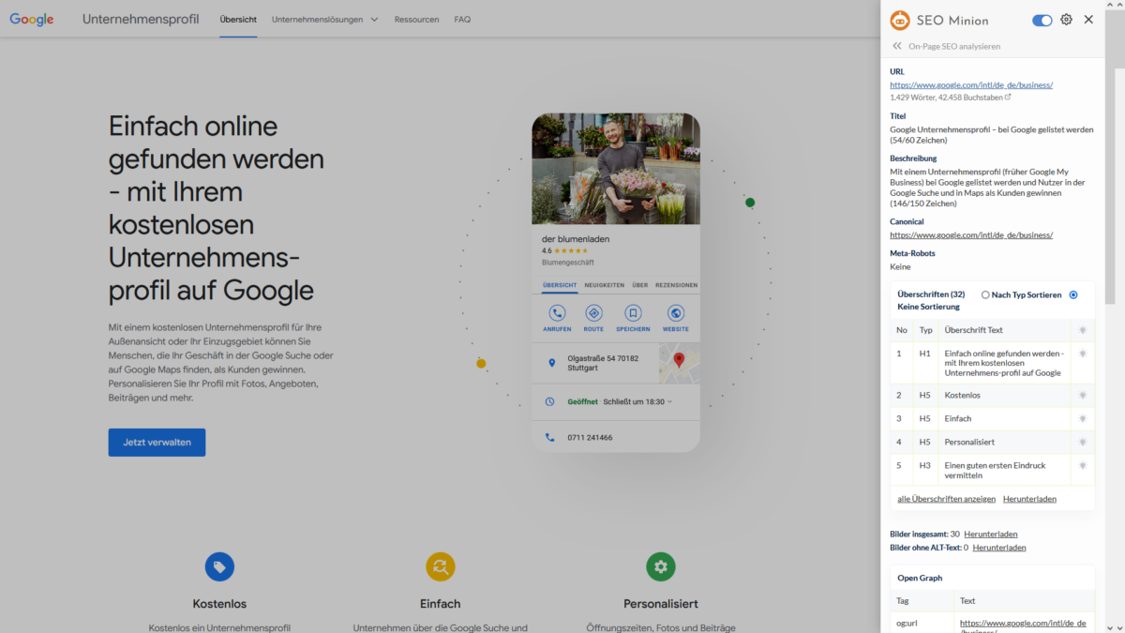Click the green Personalisiert gear icon
The width and height of the screenshot is (1125, 633).
point(661,566)
